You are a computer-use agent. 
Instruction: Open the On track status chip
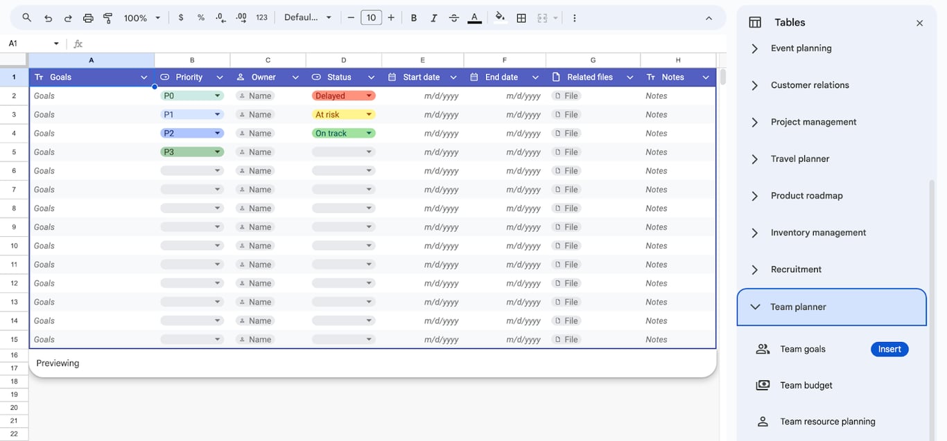pos(343,134)
